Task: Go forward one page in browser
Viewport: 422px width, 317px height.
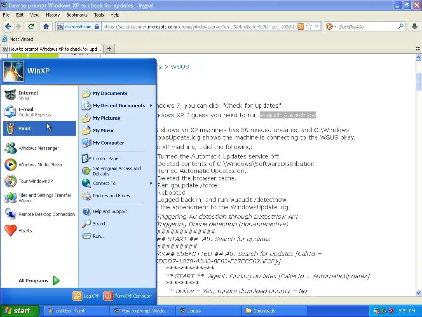Action: 18,26
